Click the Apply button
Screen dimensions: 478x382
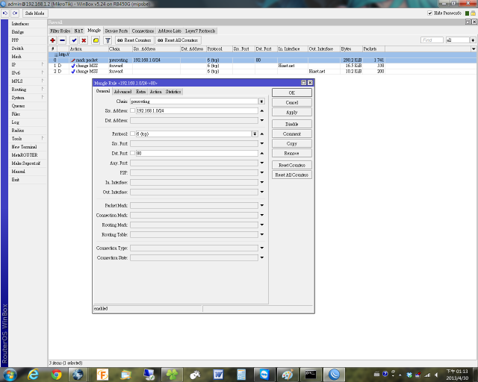[x=292, y=112]
